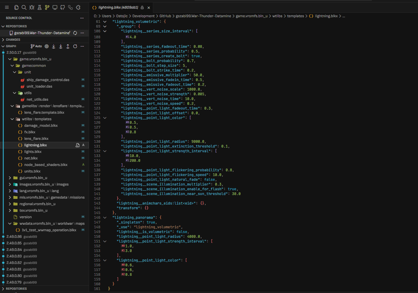The image size is (418, 293).
Task: Open the Extensions view icon
Action: (78, 7)
